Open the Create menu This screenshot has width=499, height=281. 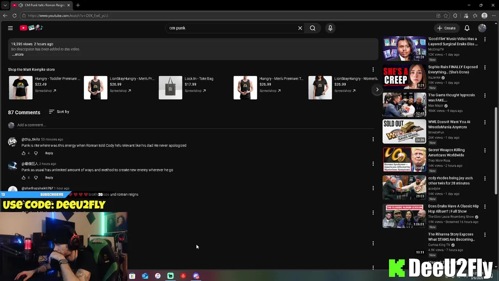click(446, 28)
